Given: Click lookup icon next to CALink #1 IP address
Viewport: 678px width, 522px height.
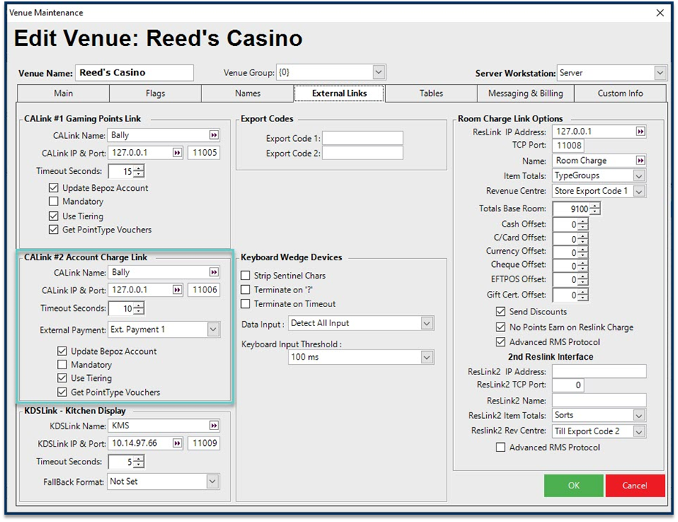Looking at the screenshot, I should (x=177, y=154).
